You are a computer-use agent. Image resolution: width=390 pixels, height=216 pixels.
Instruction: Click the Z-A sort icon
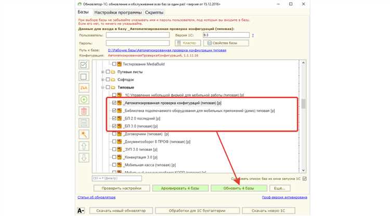[84, 88]
